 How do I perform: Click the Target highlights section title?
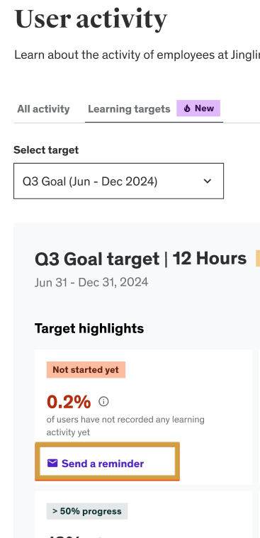89,329
